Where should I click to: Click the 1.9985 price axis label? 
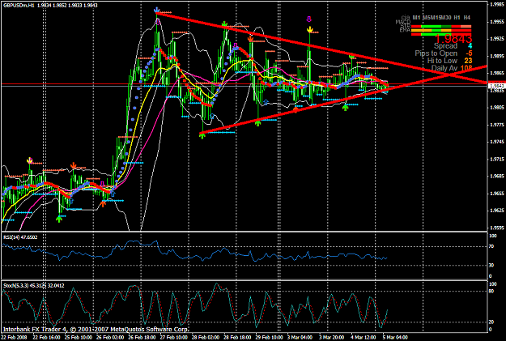(x=497, y=5)
